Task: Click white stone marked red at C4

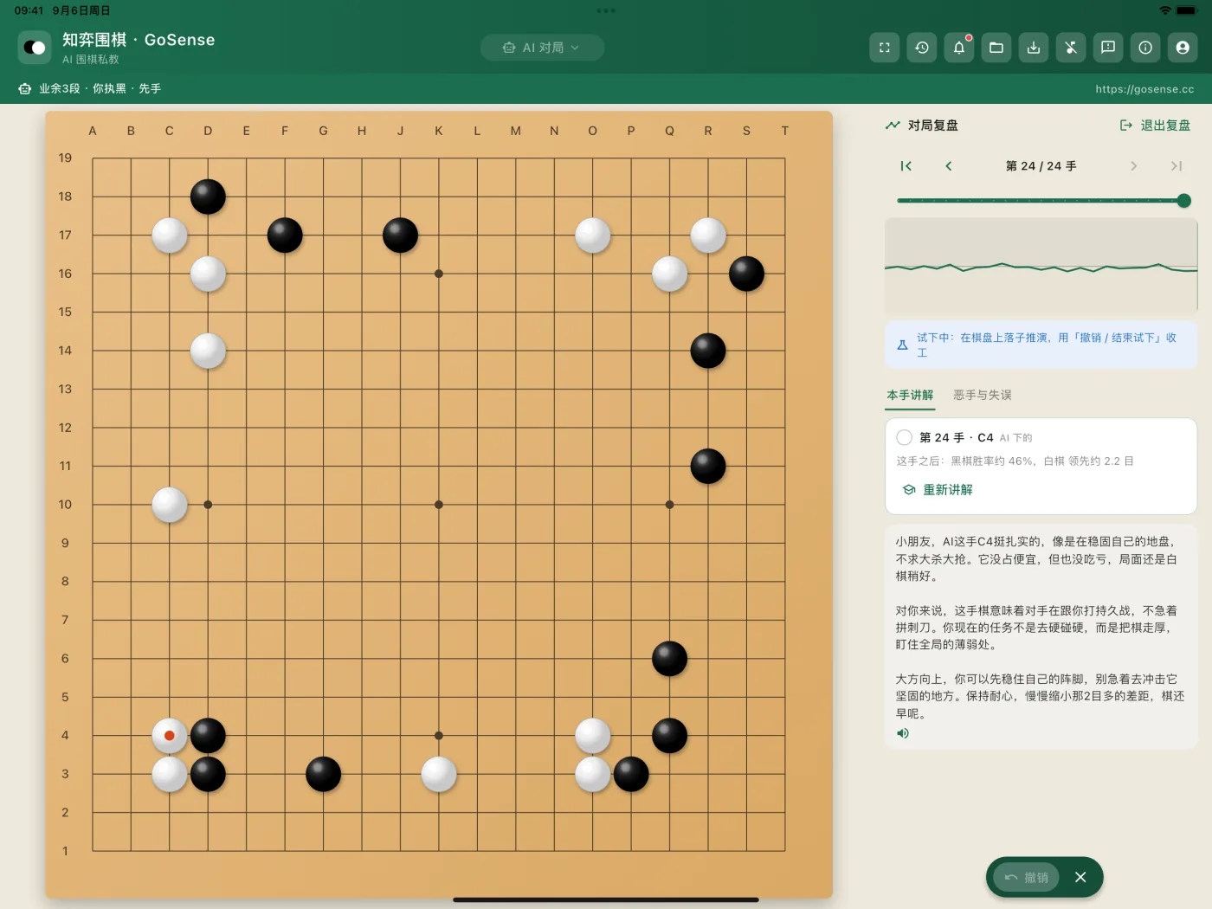Action: [x=170, y=736]
